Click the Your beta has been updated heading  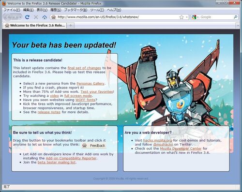point(64,45)
